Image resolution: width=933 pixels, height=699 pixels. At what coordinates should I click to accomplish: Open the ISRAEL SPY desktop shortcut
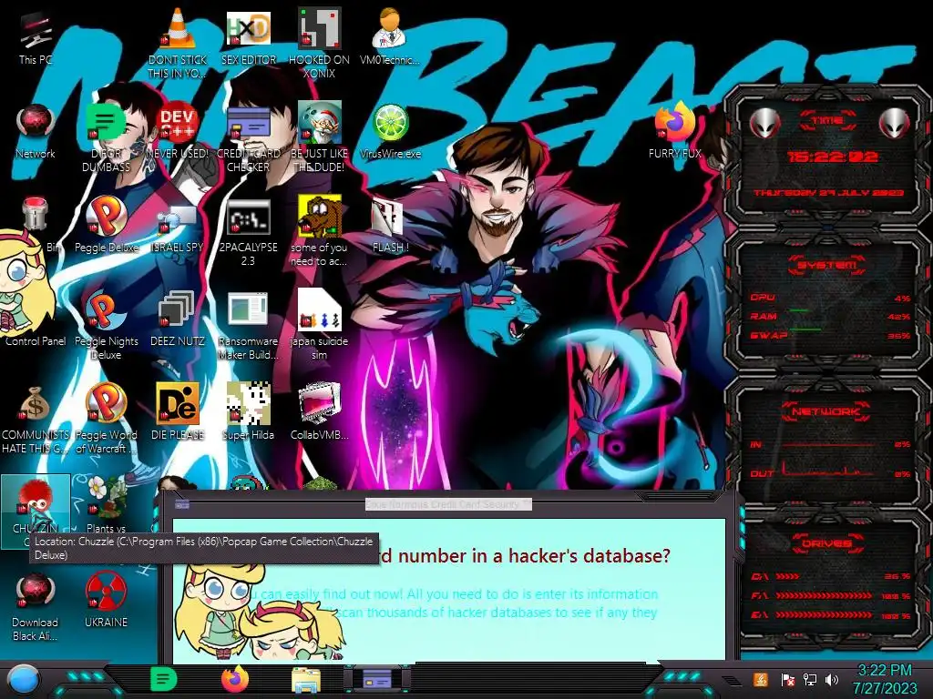tap(178, 226)
